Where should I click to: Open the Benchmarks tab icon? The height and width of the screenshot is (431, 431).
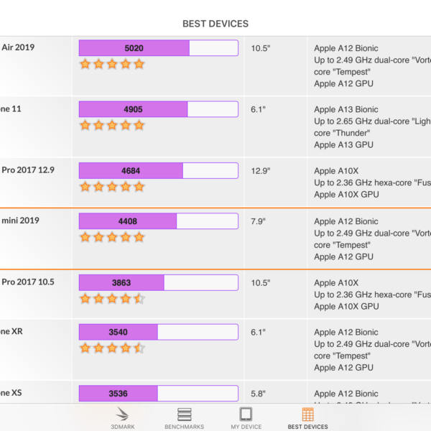tap(185, 414)
